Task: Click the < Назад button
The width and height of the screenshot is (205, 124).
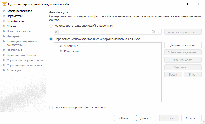Action: click(x=123, y=118)
